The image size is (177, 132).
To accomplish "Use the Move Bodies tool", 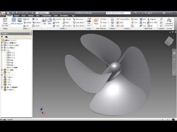I will click(x=79, y=26).
